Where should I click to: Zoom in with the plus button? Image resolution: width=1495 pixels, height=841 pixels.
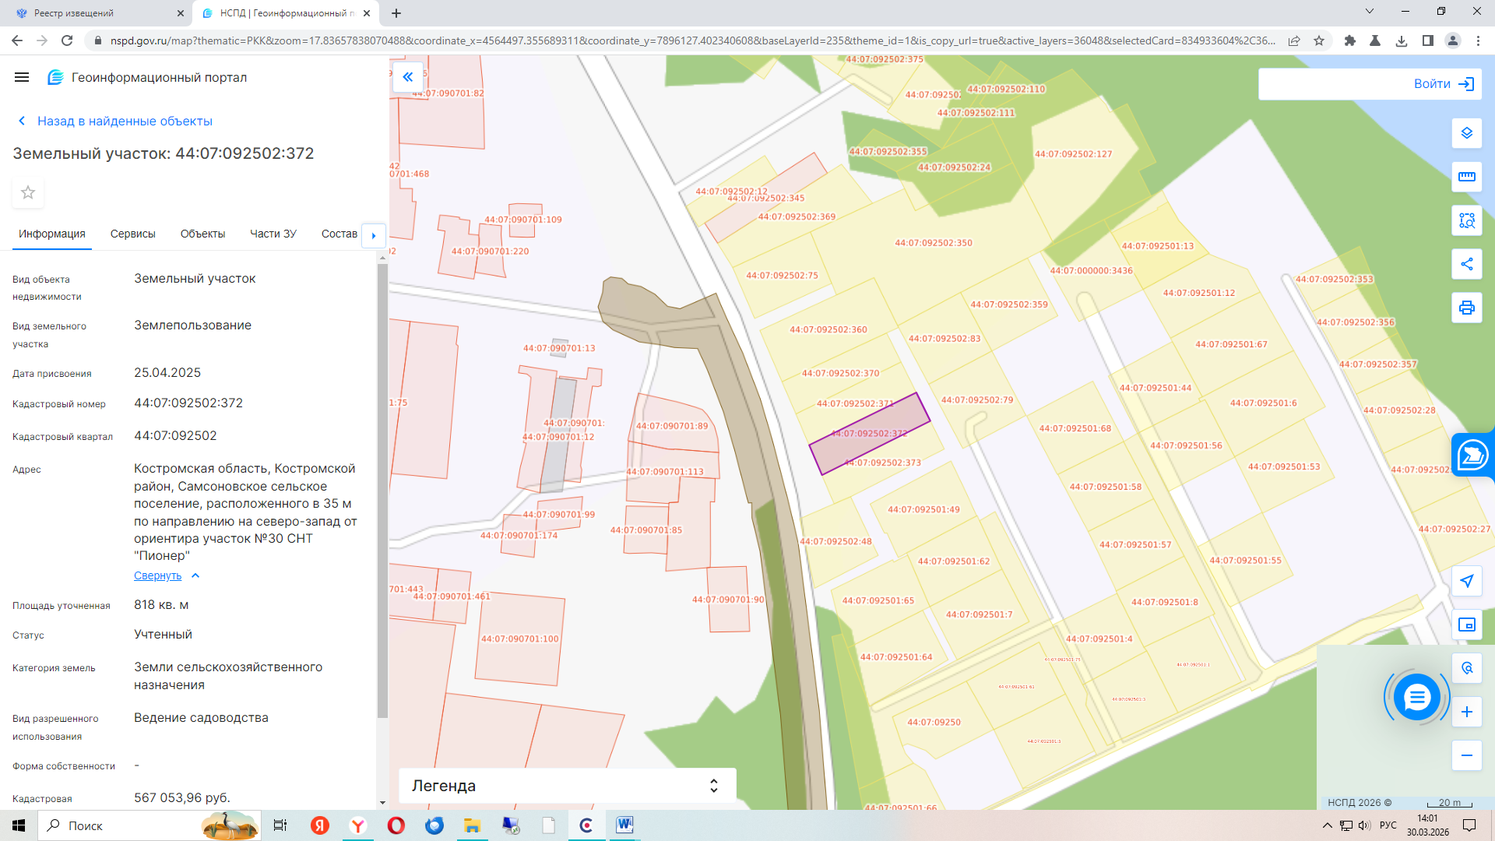(1466, 712)
